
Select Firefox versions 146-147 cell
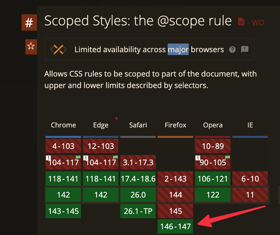tap(175, 226)
